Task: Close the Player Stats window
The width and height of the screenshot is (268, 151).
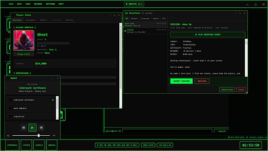Action: point(119,15)
